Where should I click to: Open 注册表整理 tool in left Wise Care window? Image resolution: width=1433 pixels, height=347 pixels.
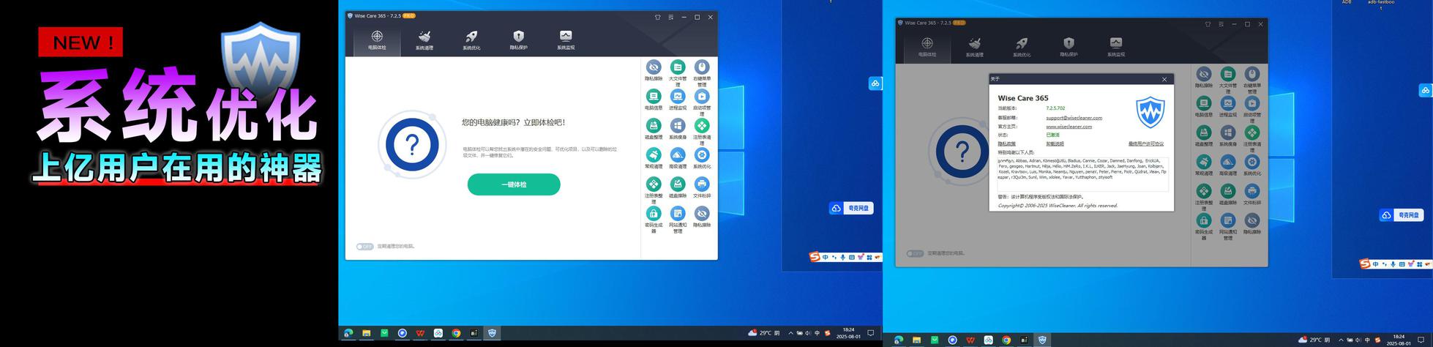[x=654, y=190]
